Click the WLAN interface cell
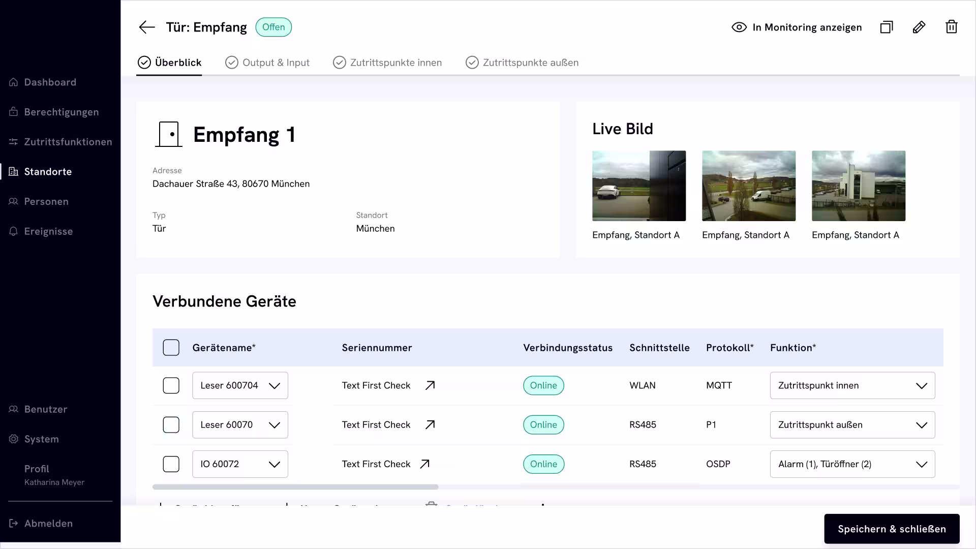 tap(643, 385)
